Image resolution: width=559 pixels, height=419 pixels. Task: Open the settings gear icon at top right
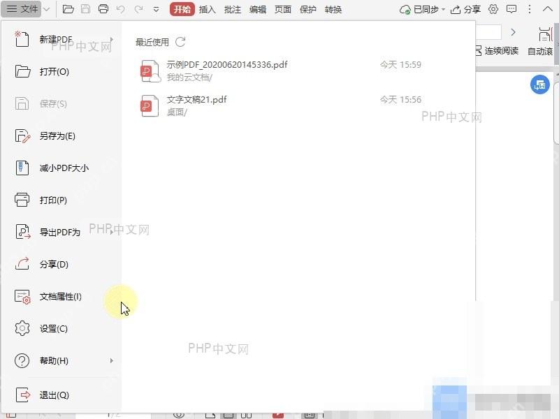493,9
